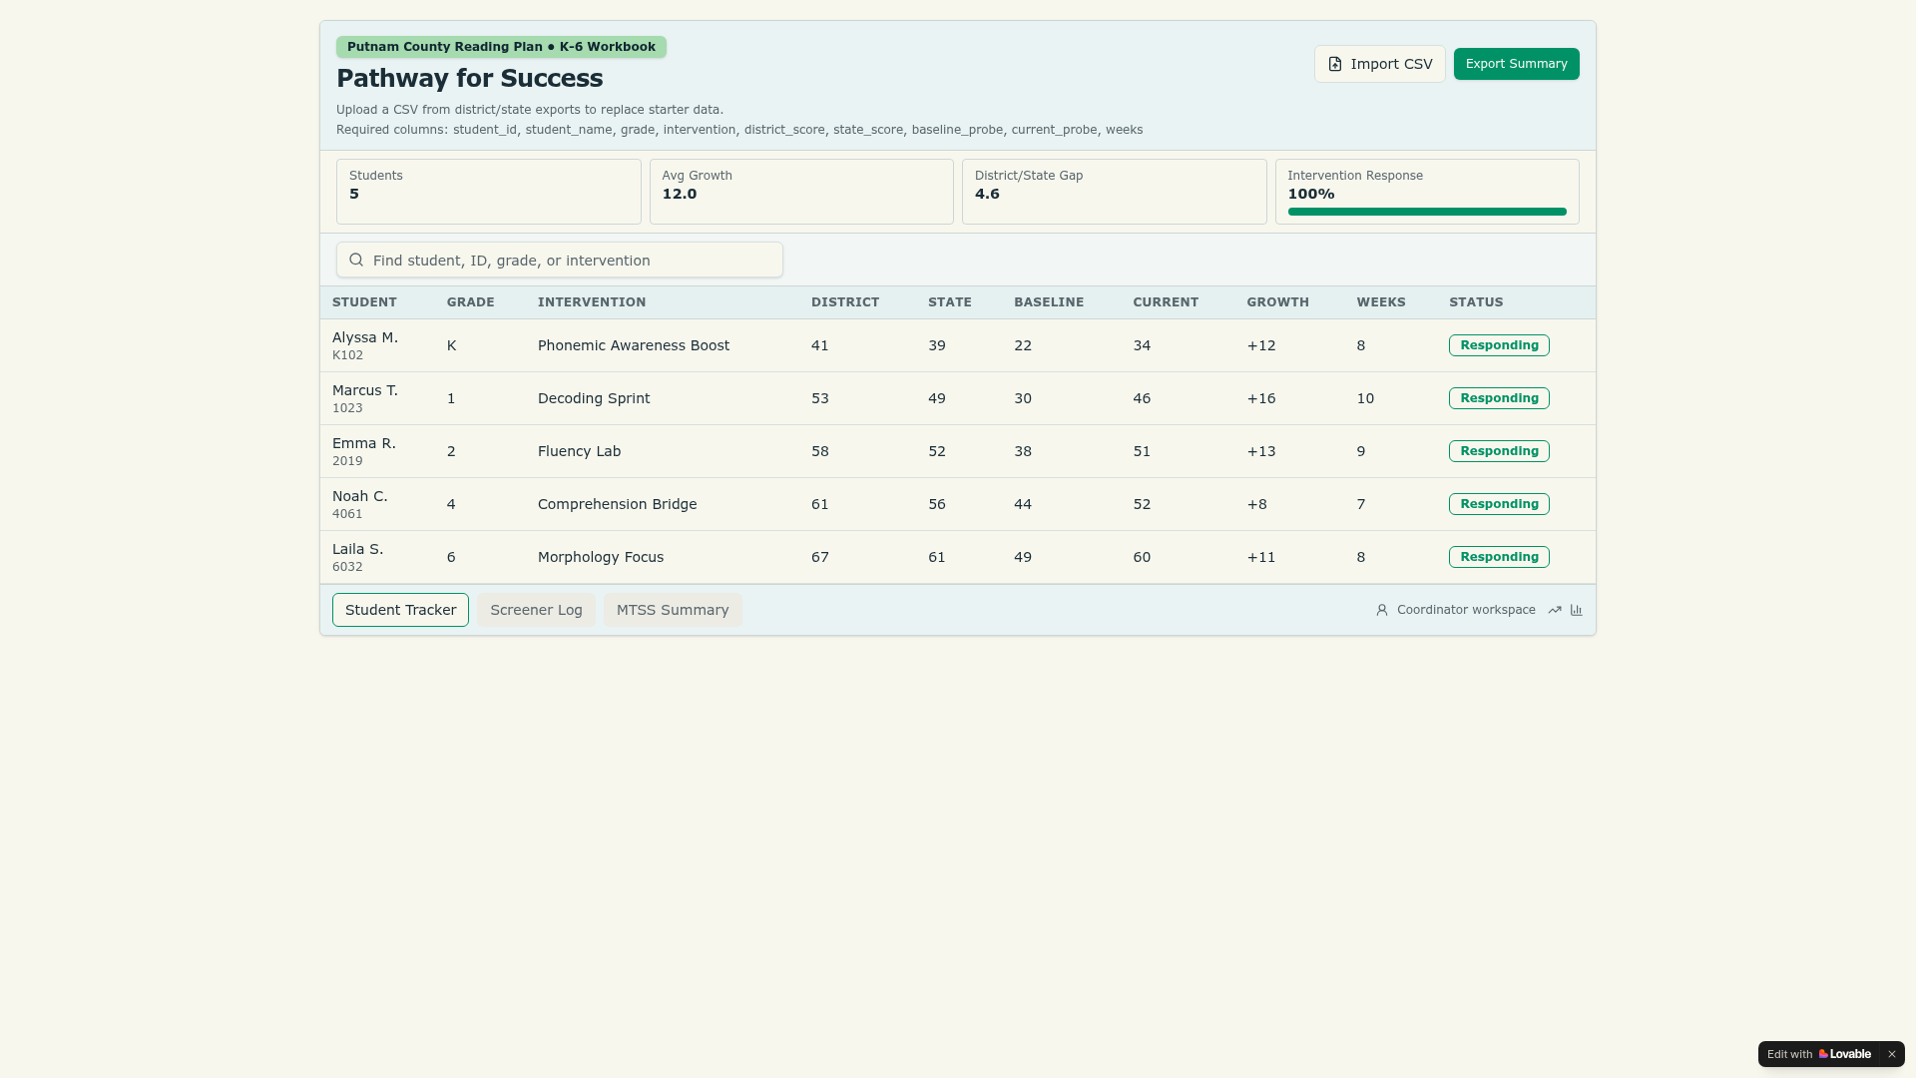This screenshot has width=1916, height=1078.
Task: Click the Intervention Response progress bar
Action: pos(1427,212)
